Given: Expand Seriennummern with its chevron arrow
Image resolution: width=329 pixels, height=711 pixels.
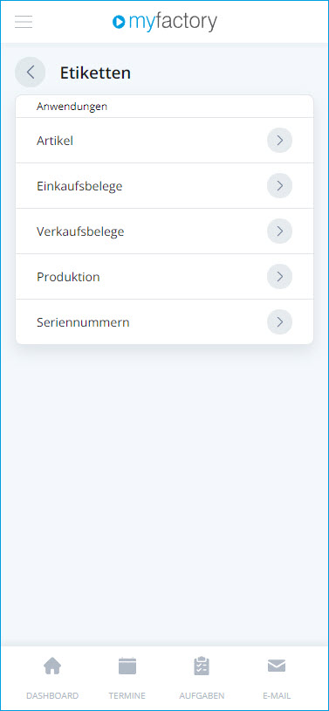Looking at the screenshot, I should pyautogui.click(x=279, y=322).
